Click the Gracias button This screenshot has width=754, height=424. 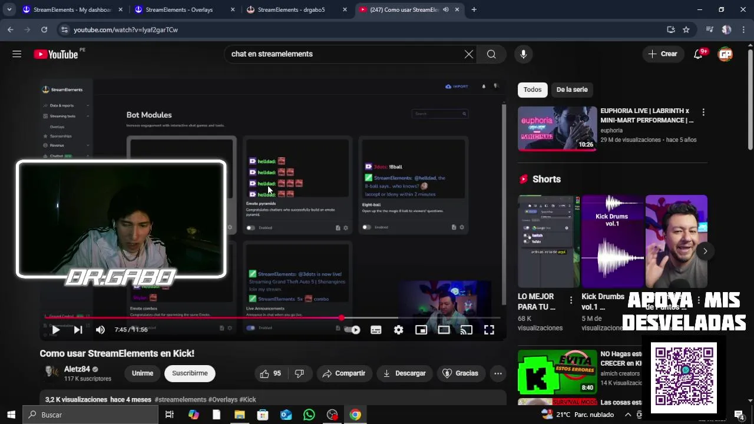pos(460,373)
